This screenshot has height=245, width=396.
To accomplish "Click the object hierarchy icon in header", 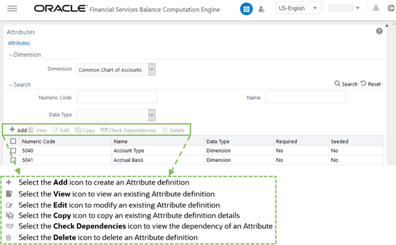I will tap(376, 8).
